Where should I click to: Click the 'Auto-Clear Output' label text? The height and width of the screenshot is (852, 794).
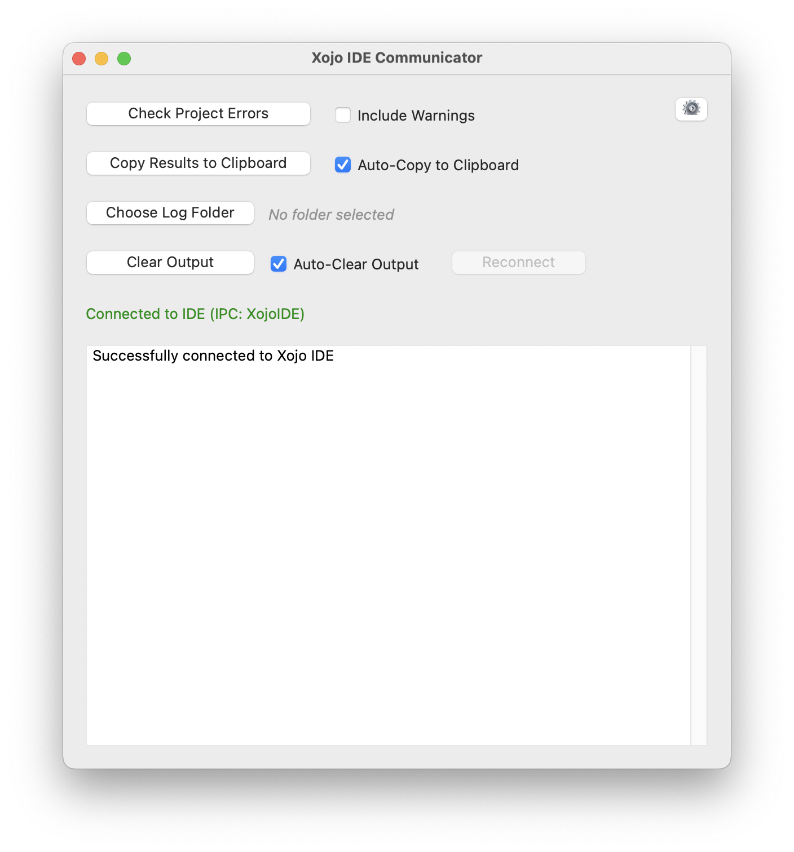[x=356, y=264]
